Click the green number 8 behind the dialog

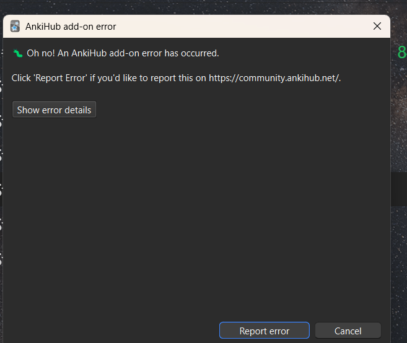coord(401,53)
